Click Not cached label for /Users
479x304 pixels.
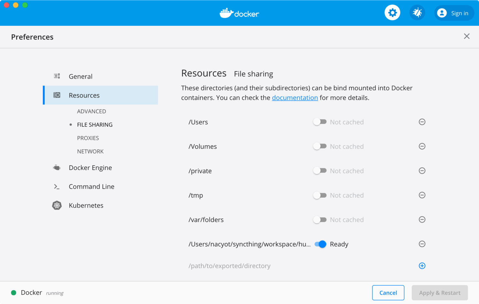pyautogui.click(x=347, y=122)
